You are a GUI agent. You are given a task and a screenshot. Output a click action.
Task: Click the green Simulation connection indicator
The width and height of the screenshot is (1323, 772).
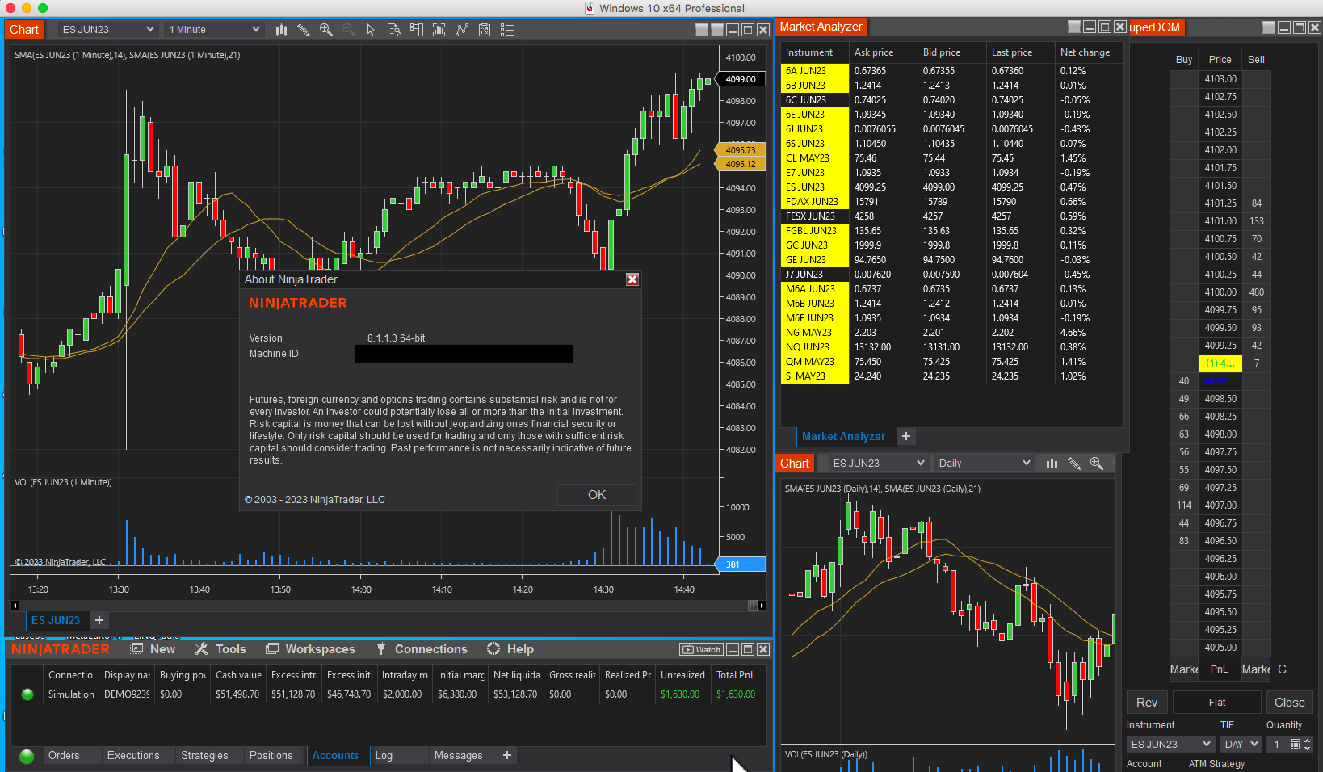coord(27,694)
